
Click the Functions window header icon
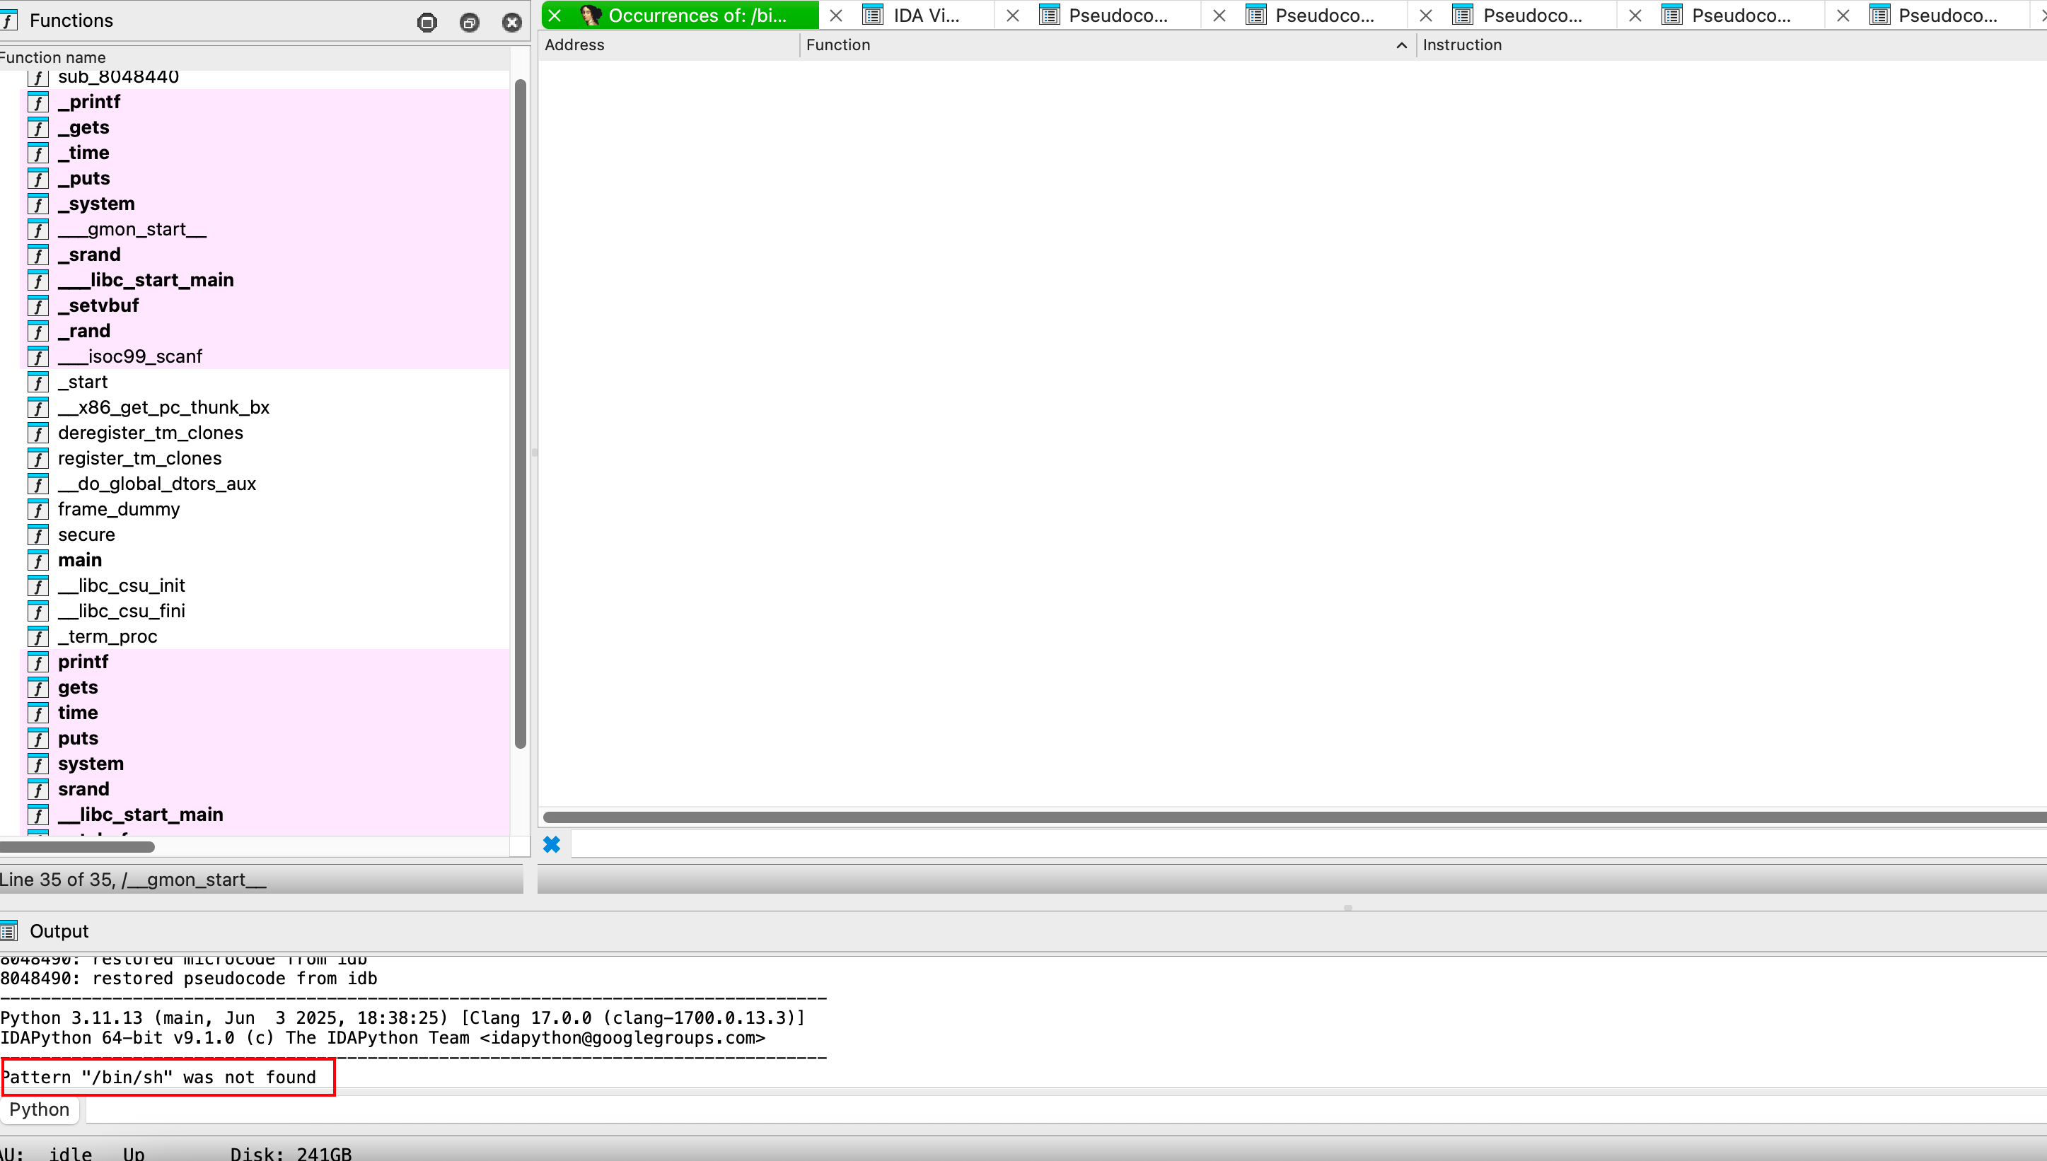tap(8, 21)
